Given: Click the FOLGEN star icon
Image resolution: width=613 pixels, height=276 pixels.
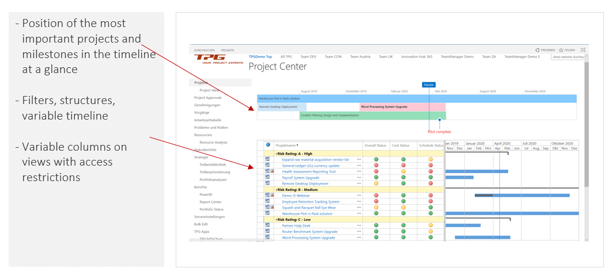Looking at the screenshot, I should click(561, 50).
